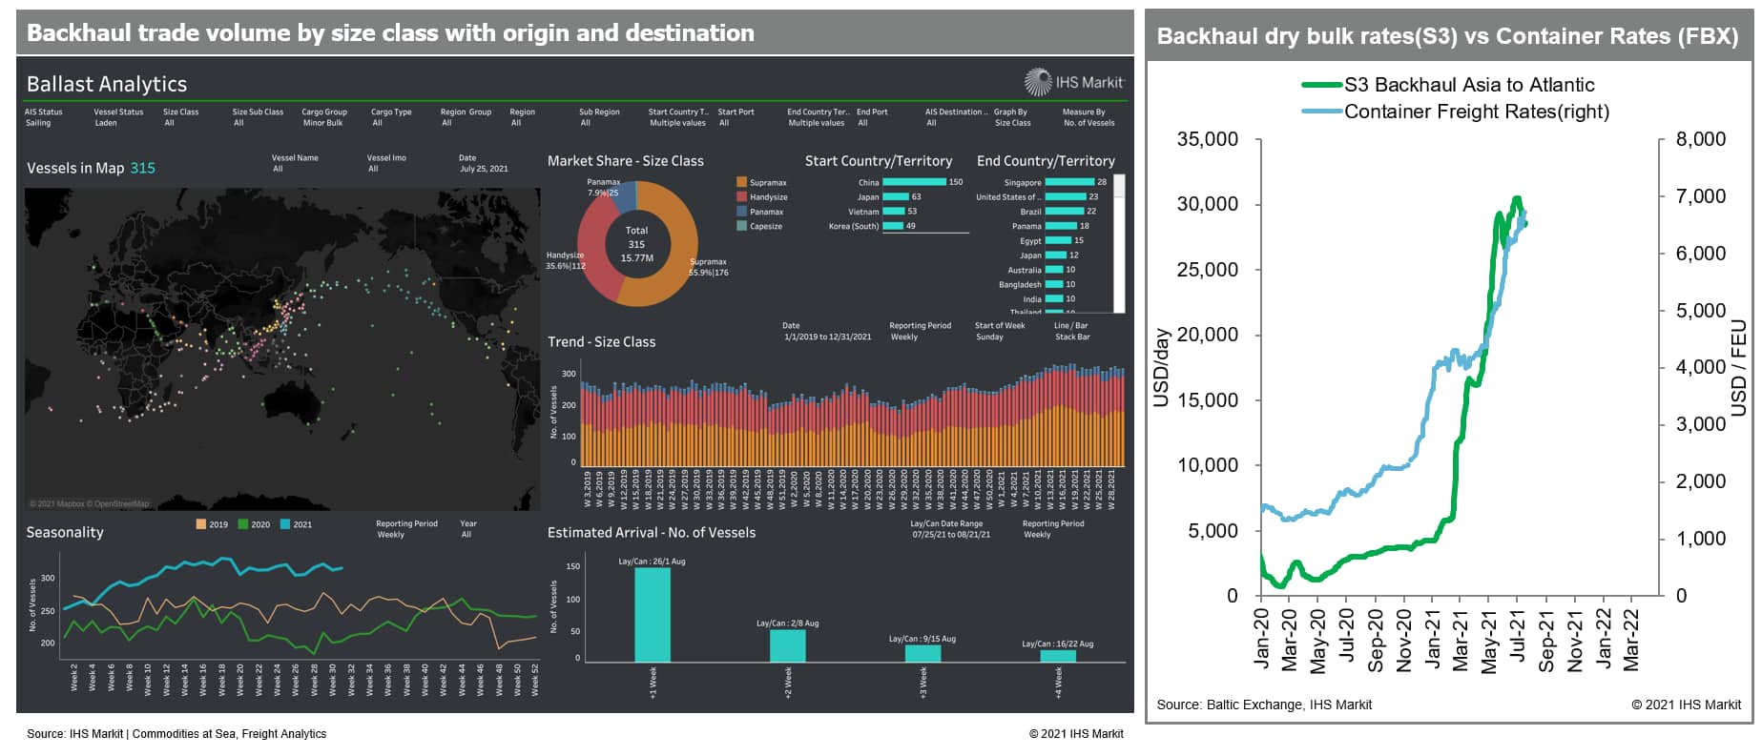Toggle the 2019 seasonality legend marker
This screenshot has width=1762, height=756.
click(x=201, y=524)
